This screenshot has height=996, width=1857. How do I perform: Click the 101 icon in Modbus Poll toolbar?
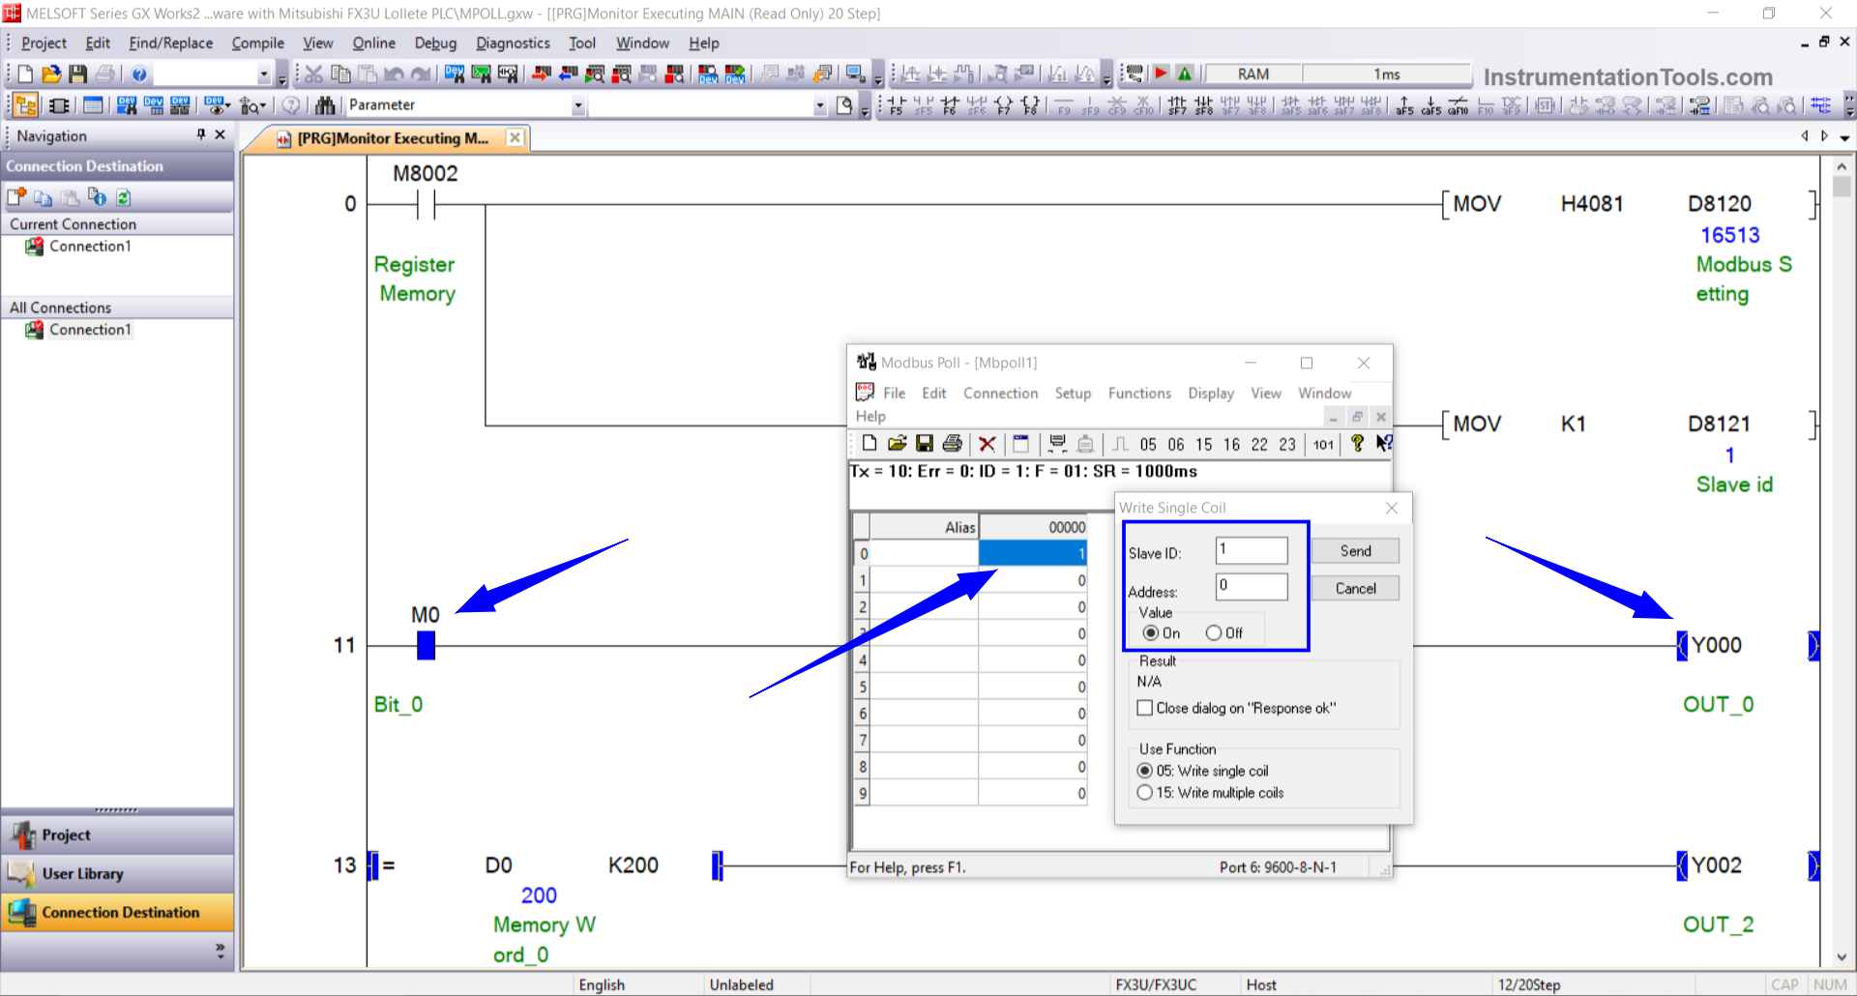[1323, 445]
